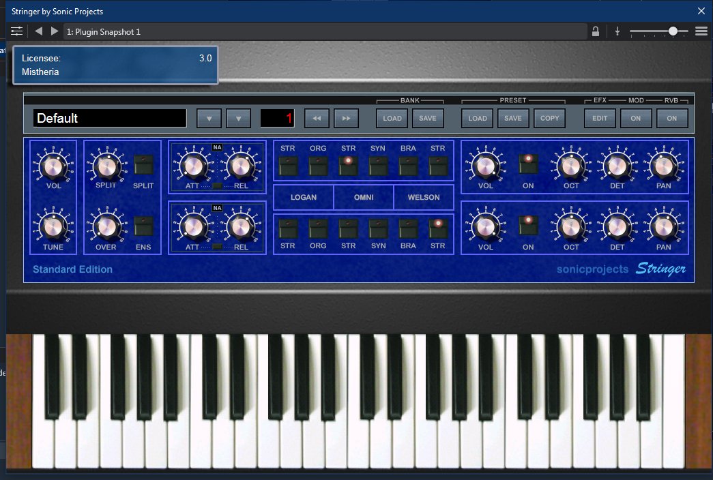
Task: Select lower row ORG switch
Action: 318,228
